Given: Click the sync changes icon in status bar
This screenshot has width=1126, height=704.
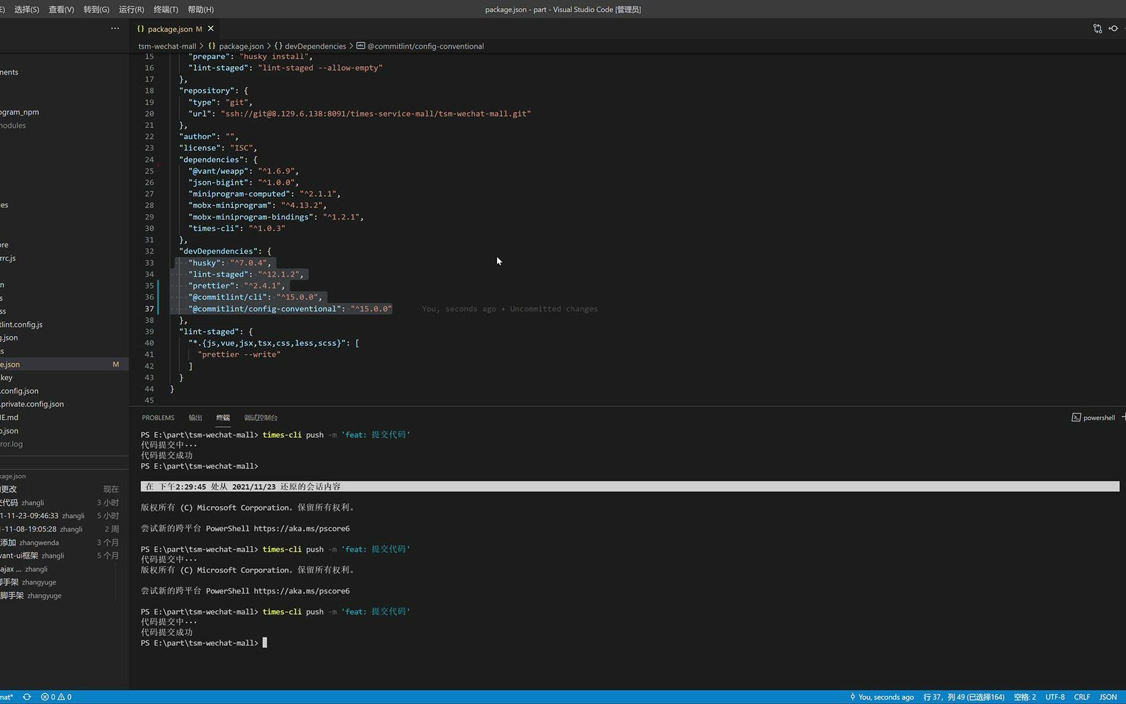Looking at the screenshot, I should click(x=27, y=697).
